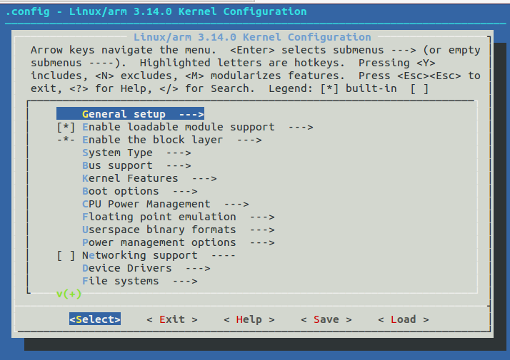Expand arrow next to Floating point emulation
Screen dimensions: 510x360
pos(262,217)
